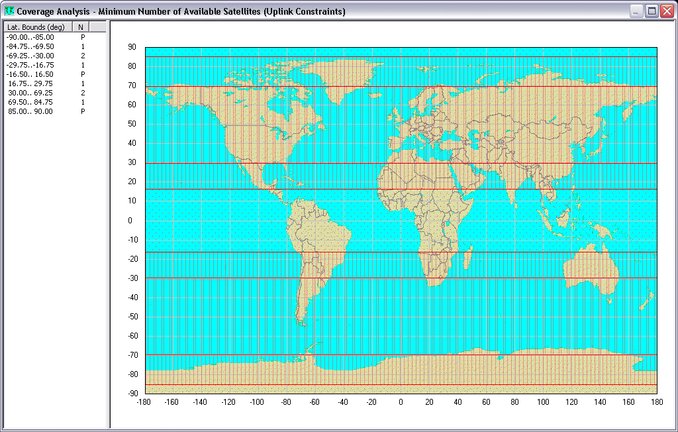Image resolution: width=678 pixels, height=432 pixels.
Task: Minimize the Coverage Analysis window
Action: click(x=636, y=11)
